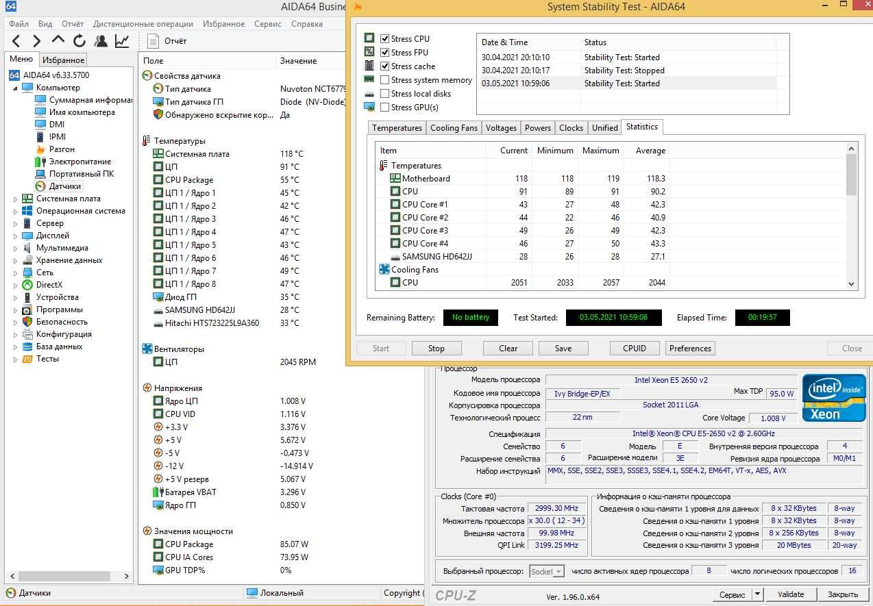Click the Clear button
This screenshot has width=873, height=606.
(508, 349)
